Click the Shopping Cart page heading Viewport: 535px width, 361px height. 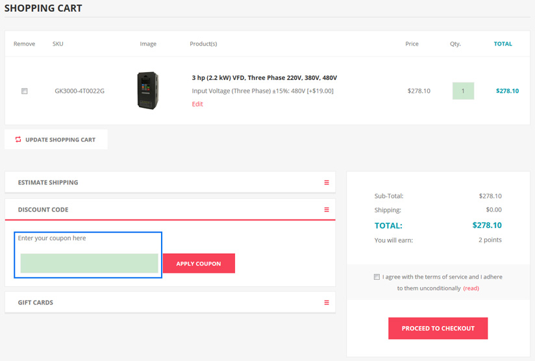click(44, 8)
